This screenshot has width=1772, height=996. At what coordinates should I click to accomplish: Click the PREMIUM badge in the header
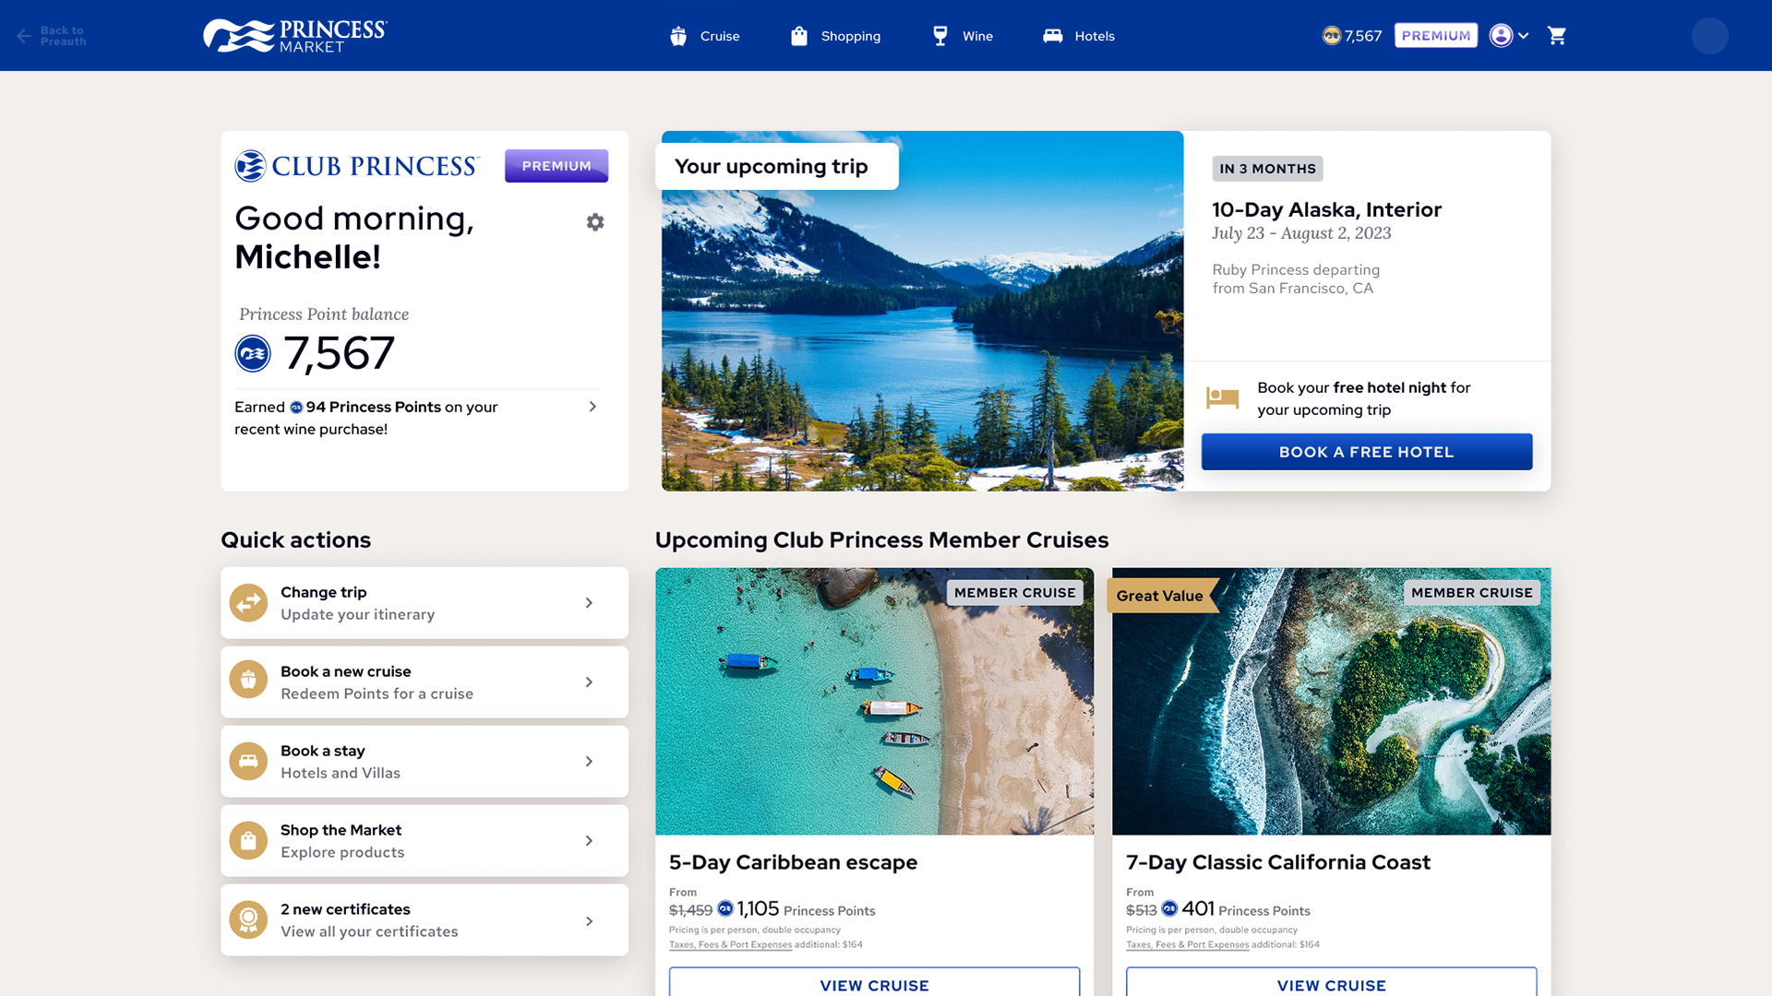point(1435,36)
